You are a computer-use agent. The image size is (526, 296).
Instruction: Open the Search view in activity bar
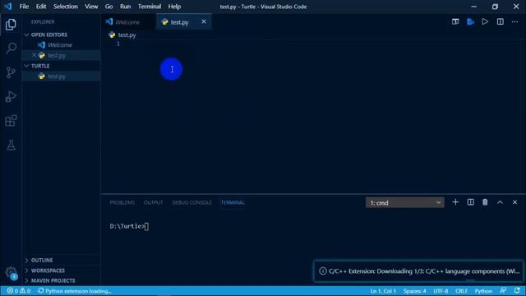[x=11, y=49]
